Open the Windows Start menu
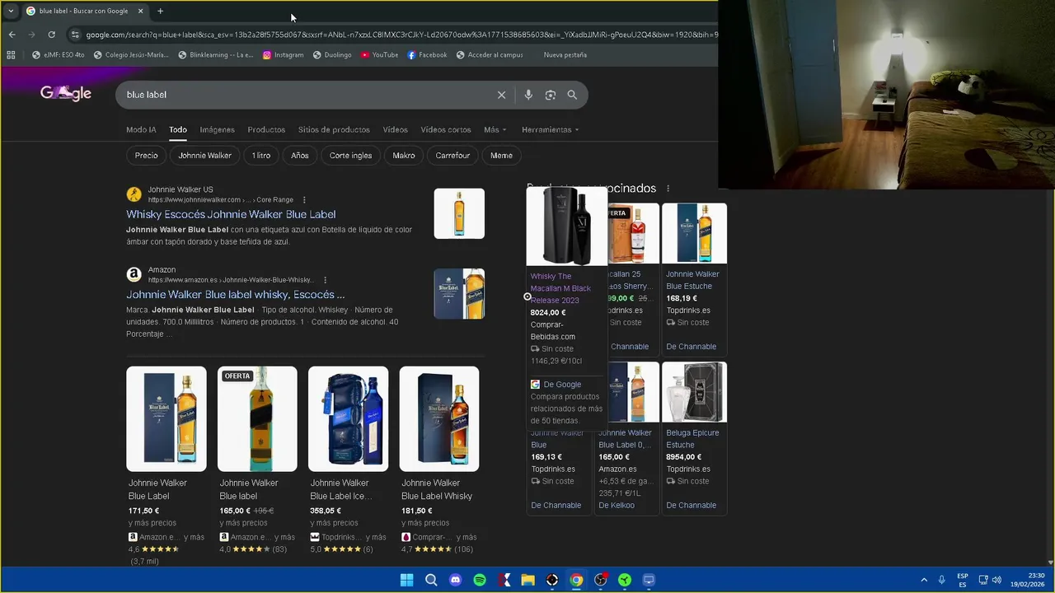The width and height of the screenshot is (1055, 593). [x=406, y=580]
